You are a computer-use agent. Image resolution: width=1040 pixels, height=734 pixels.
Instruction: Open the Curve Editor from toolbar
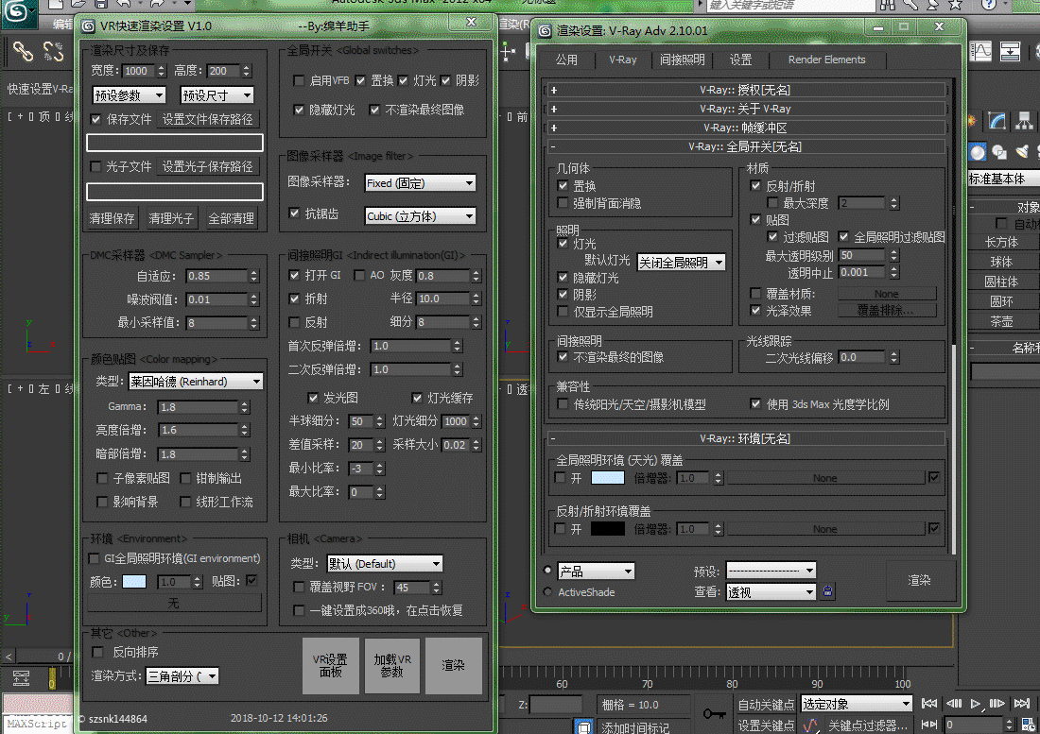(x=982, y=50)
